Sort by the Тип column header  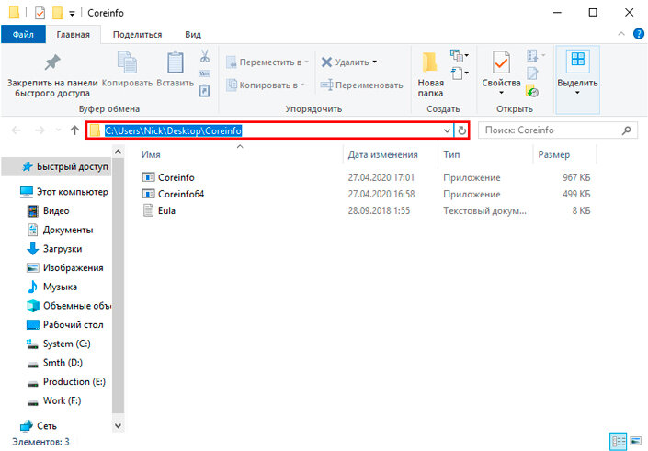pyautogui.click(x=485, y=155)
